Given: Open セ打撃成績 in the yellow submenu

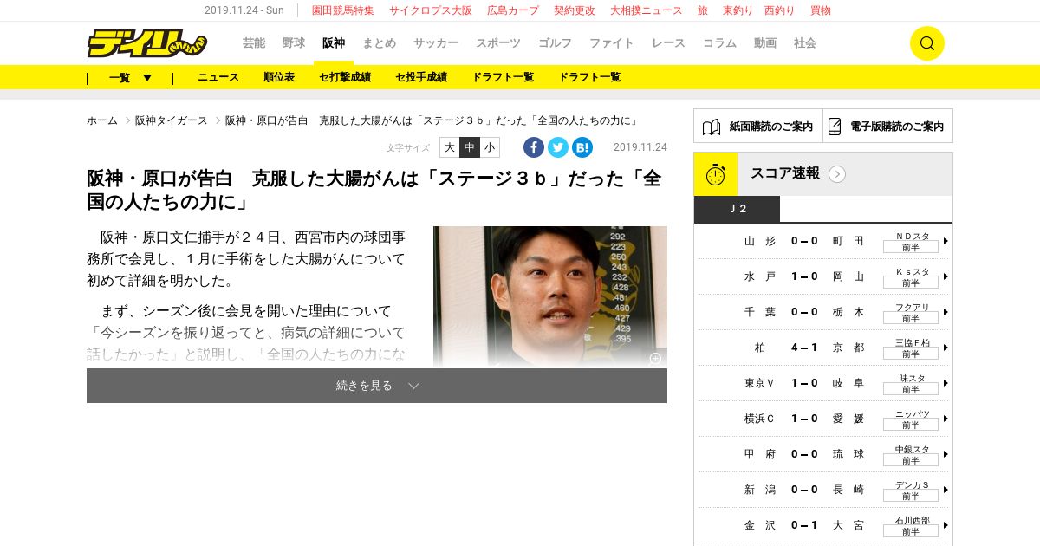Looking at the screenshot, I should (345, 77).
